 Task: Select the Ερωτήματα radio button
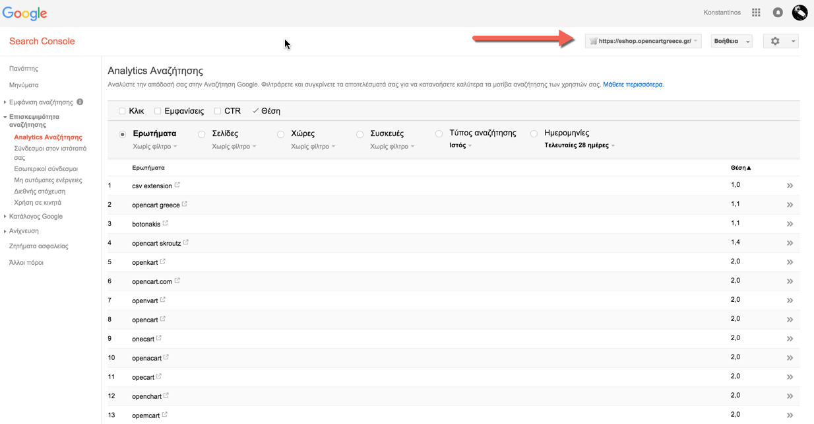coord(122,134)
